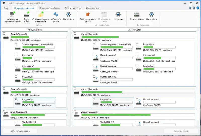Viewport: 201px width, 136px height.
Task: Check source Диск 0 (Базовый) checkbox
Action: tap(4, 34)
